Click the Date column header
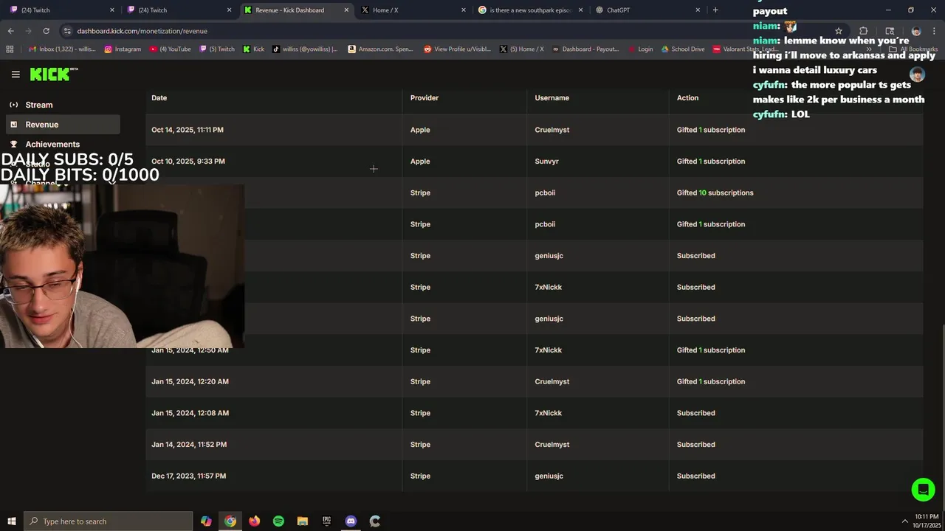The width and height of the screenshot is (945, 531). click(x=159, y=98)
